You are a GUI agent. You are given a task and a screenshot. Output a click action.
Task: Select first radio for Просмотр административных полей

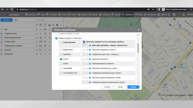[x=84, y=78]
